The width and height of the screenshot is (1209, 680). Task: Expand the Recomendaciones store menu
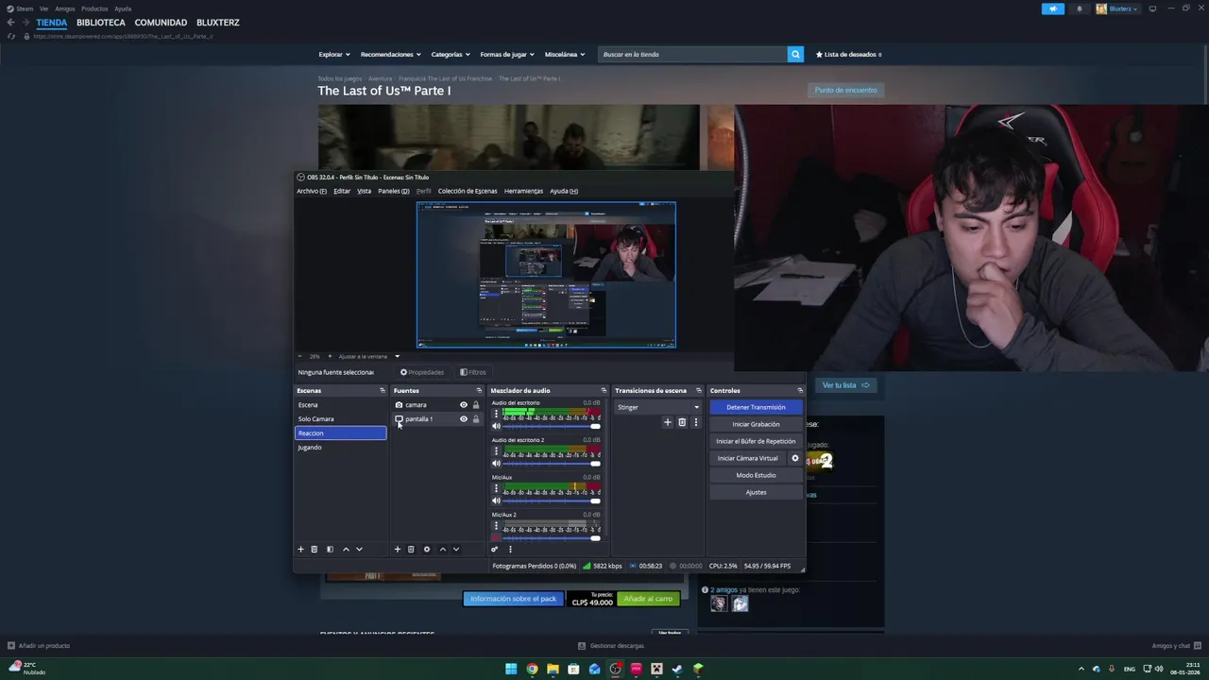click(391, 55)
